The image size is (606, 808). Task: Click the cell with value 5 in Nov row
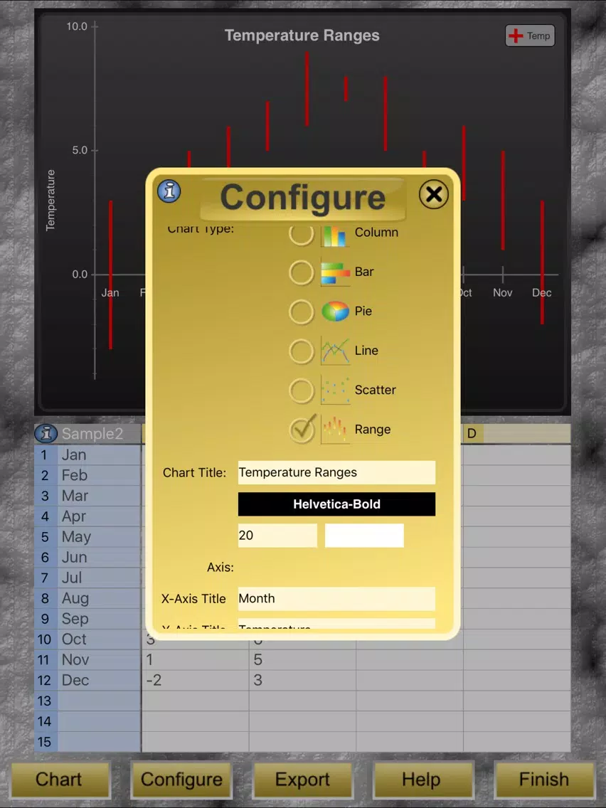click(302, 659)
